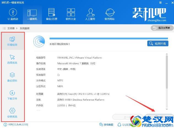
Task: Click the environment detection progress bar
Action: [109, 38]
